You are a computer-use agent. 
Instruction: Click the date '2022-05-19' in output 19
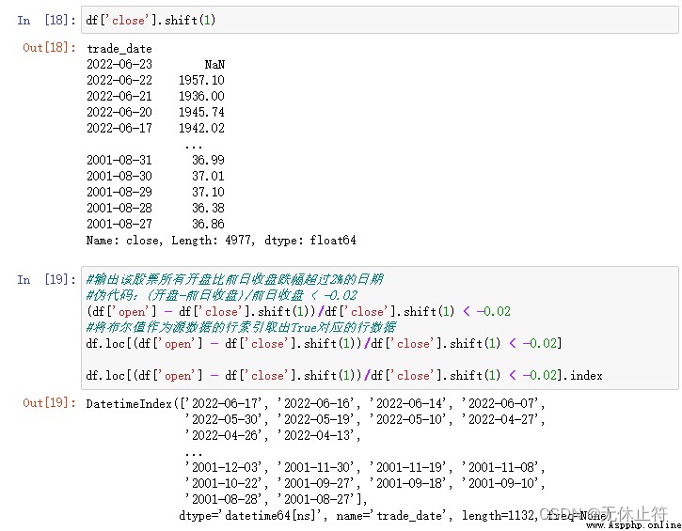(x=317, y=420)
